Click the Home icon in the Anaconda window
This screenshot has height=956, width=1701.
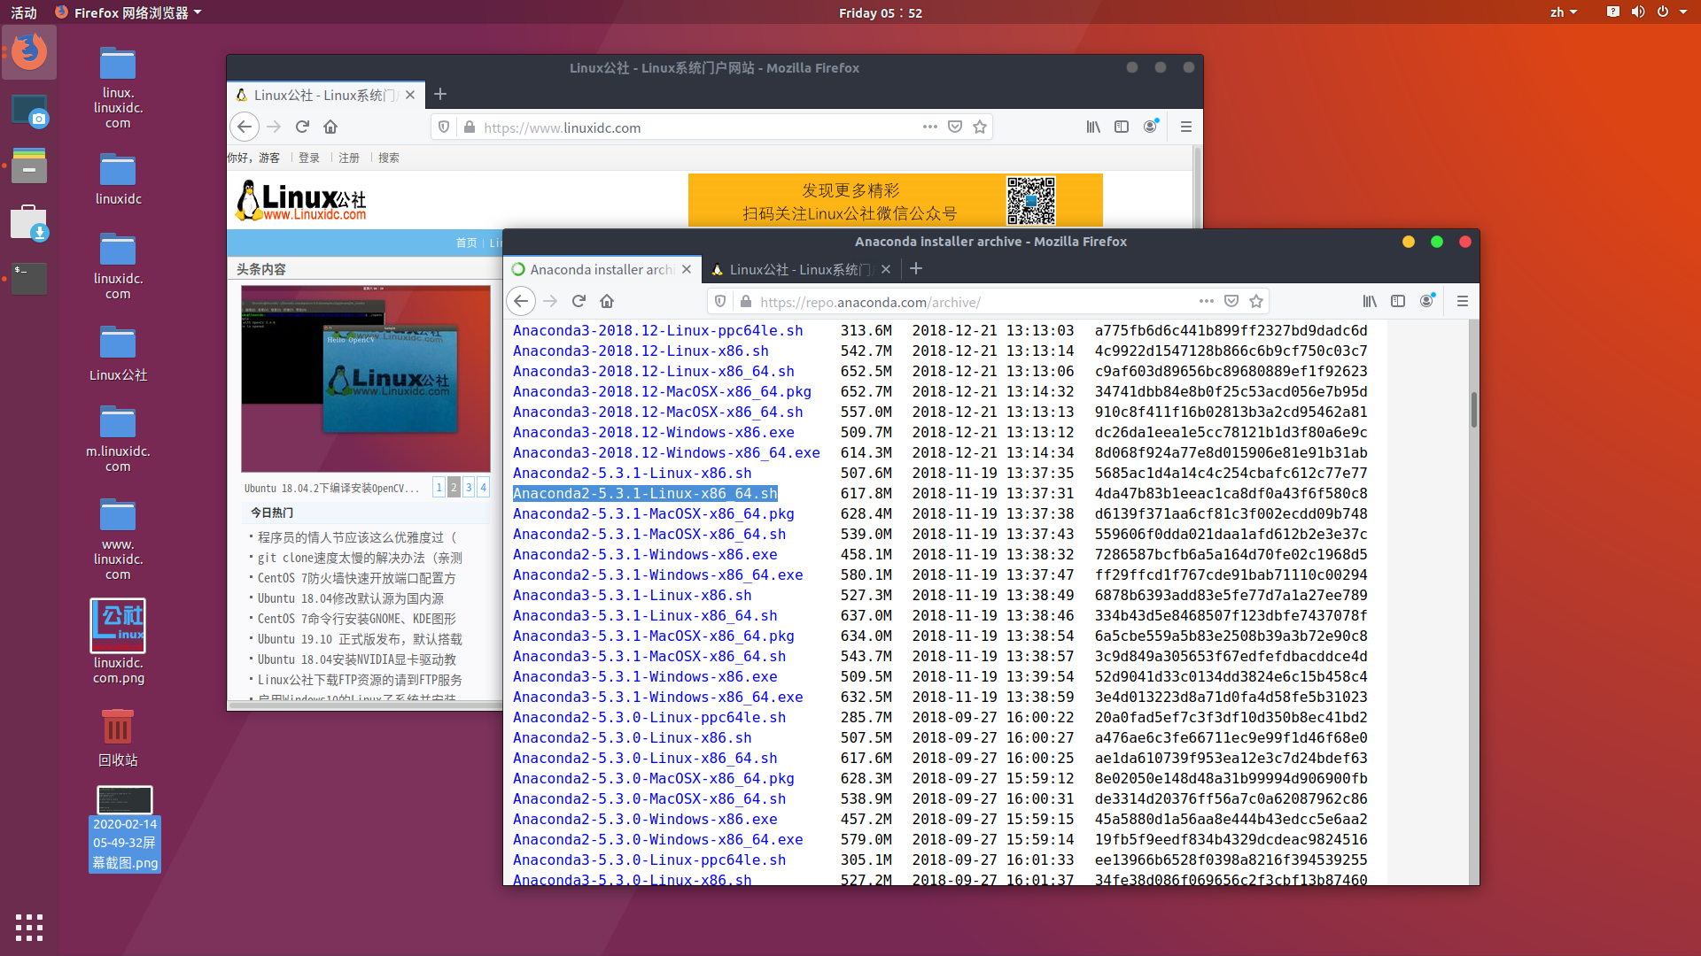pos(607,301)
